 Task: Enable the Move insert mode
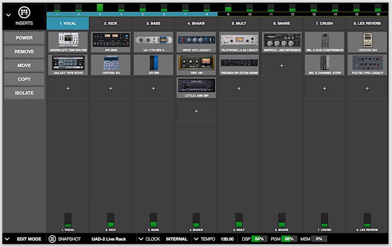click(24, 65)
